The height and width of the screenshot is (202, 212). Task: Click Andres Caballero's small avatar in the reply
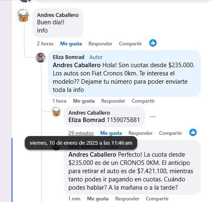coord(56,112)
